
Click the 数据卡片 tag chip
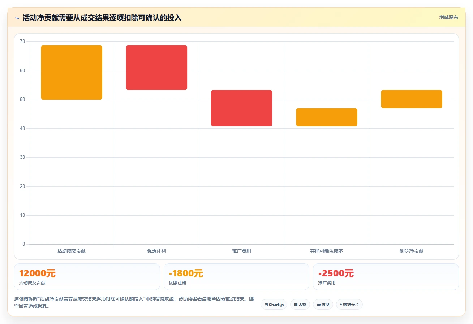[x=349, y=305]
